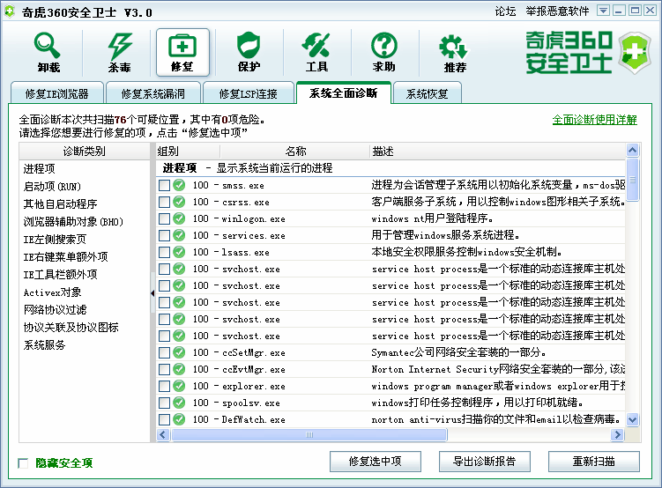Viewport: 662px width, 488px height.
Task: Click the green check icon for winlogon.exe
Action: click(179, 218)
